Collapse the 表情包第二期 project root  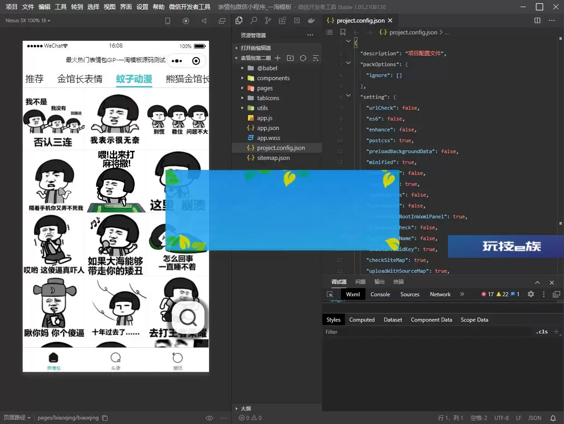[236, 58]
